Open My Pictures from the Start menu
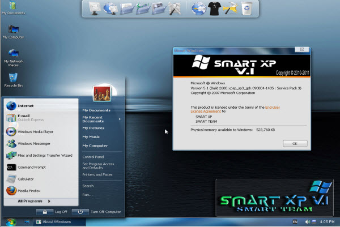340x227 pixels. click(x=93, y=128)
